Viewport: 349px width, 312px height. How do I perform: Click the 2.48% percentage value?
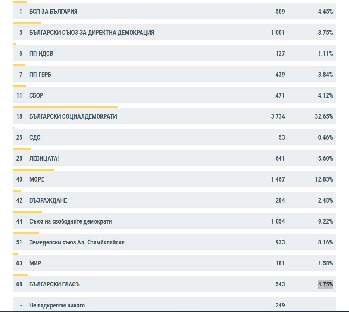325,200
